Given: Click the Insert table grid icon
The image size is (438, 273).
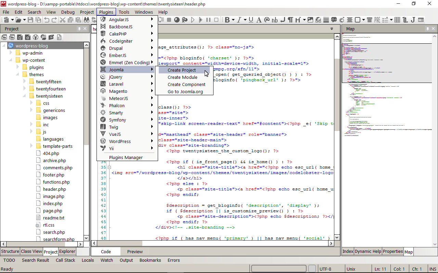Looking at the screenshot, I should click(397, 20).
